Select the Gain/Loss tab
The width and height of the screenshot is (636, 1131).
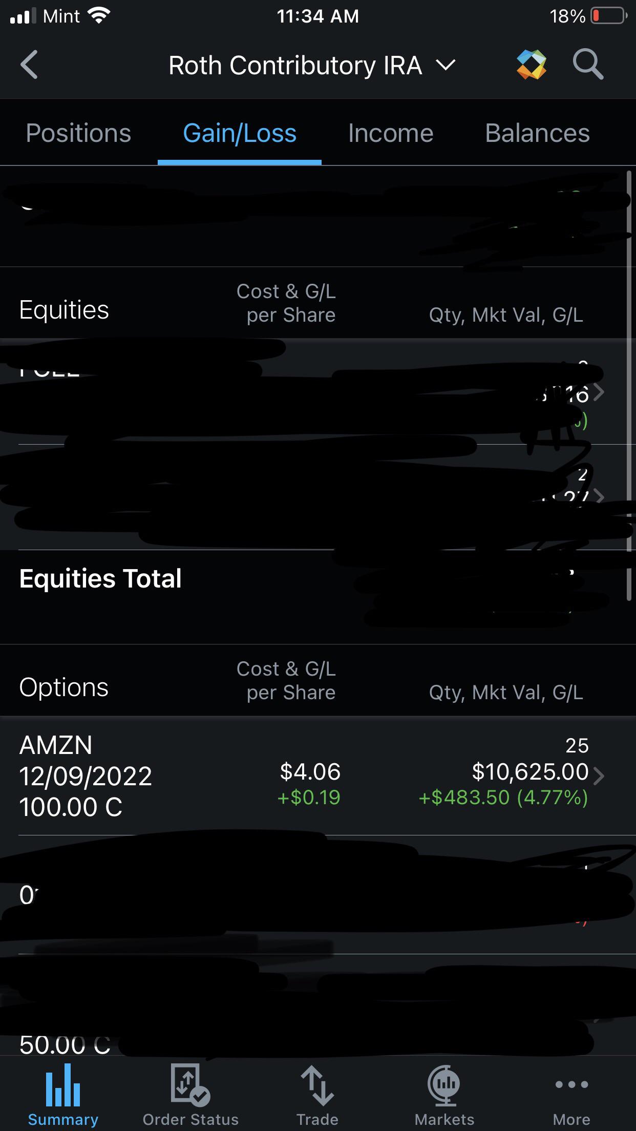(x=240, y=133)
